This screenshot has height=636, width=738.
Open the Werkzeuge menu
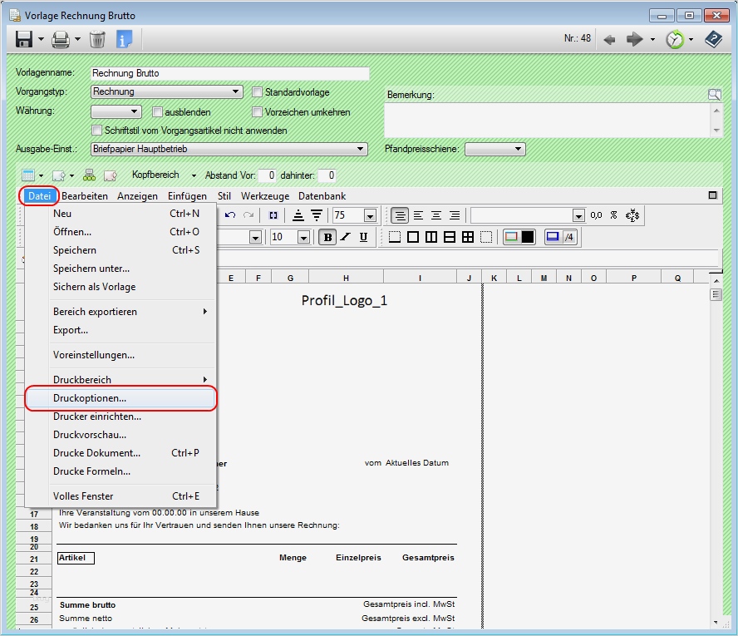pos(265,196)
